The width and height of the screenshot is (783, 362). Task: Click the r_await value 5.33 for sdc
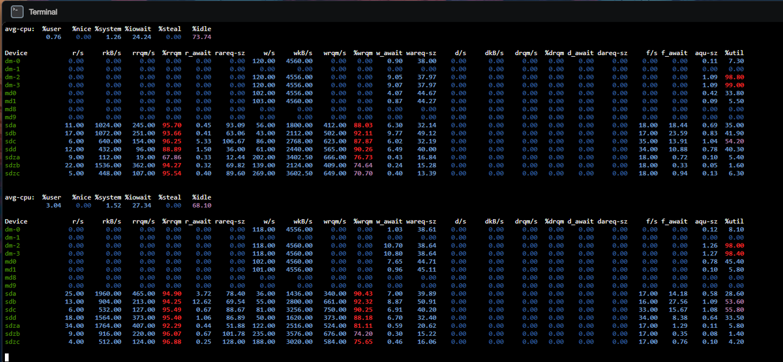click(x=204, y=141)
